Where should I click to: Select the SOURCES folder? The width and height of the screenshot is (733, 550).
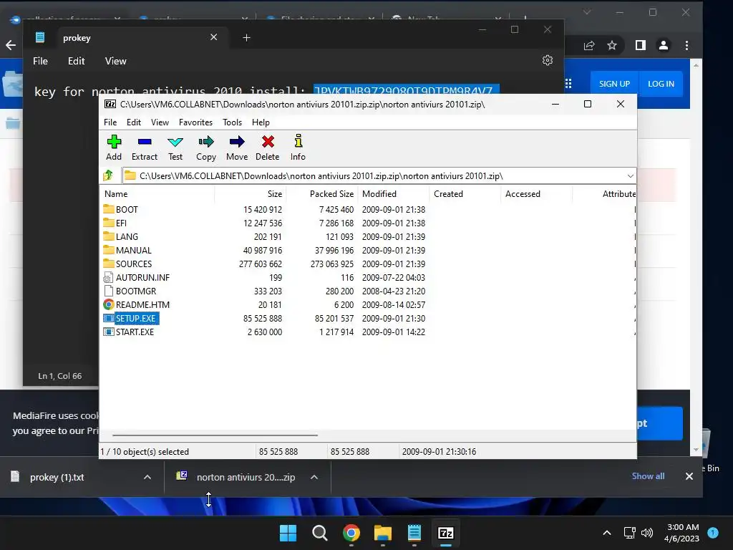(x=134, y=264)
